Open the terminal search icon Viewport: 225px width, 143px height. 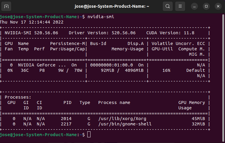pyautogui.click(x=168, y=6)
